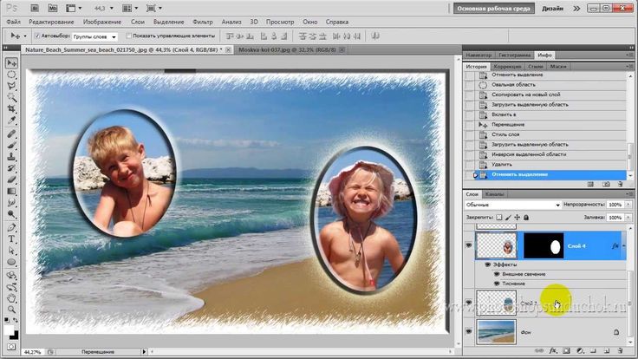This screenshot has height=359, width=638.
Task: Open the Группы слоев dropdown
Action: pos(95,36)
